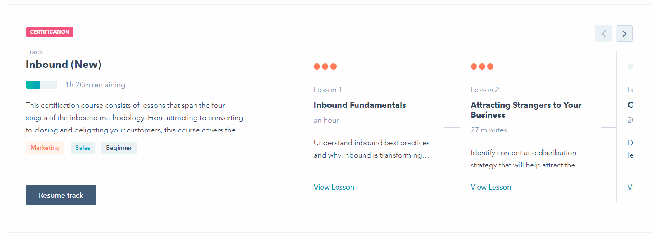Select the Beginner tag

click(119, 148)
